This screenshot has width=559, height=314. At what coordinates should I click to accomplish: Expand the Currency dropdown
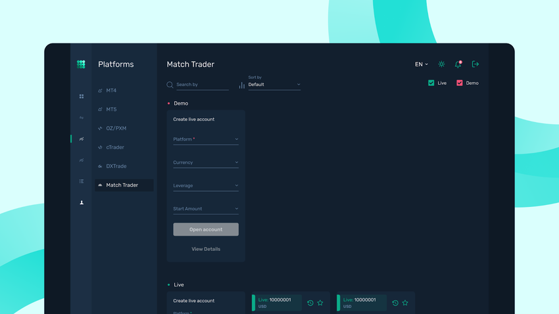coord(206,162)
